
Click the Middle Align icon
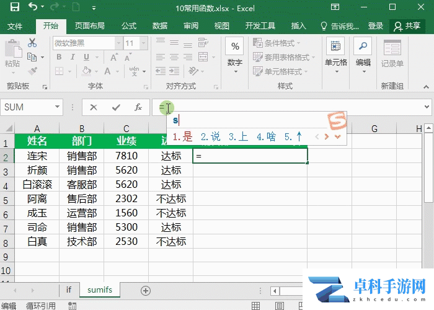point(174,42)
